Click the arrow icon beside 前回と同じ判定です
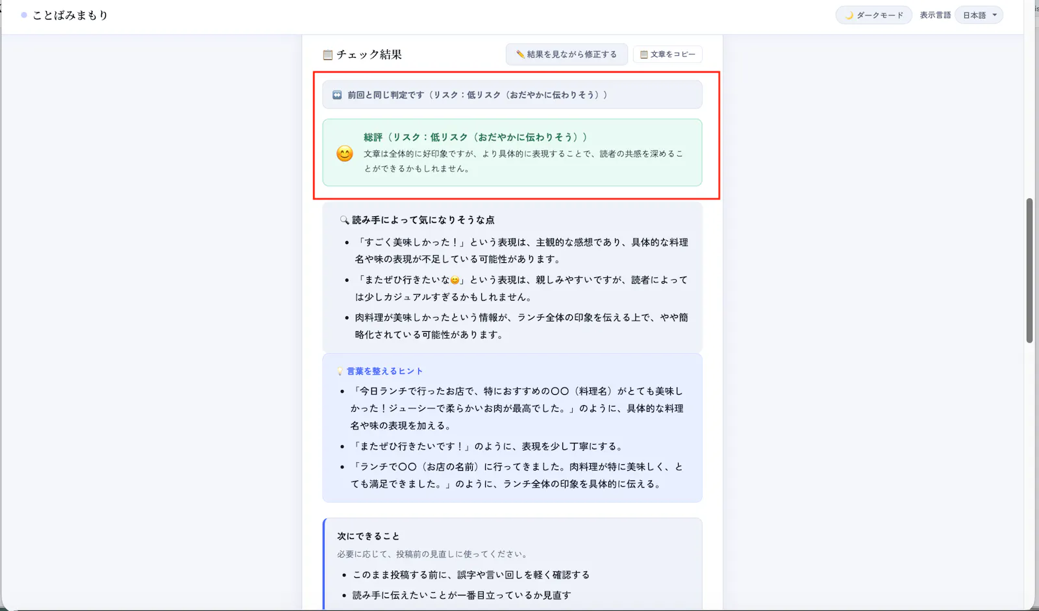The height and width of the screenshot is (611, 1039). click(x=337, y=95)
